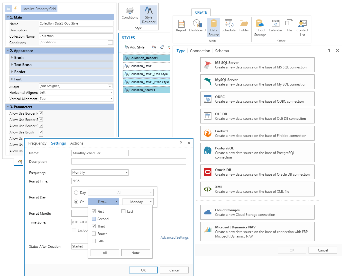Create a new Dashboard item
The width and height of the screenshot is (342, 276).
click(197, 26)
